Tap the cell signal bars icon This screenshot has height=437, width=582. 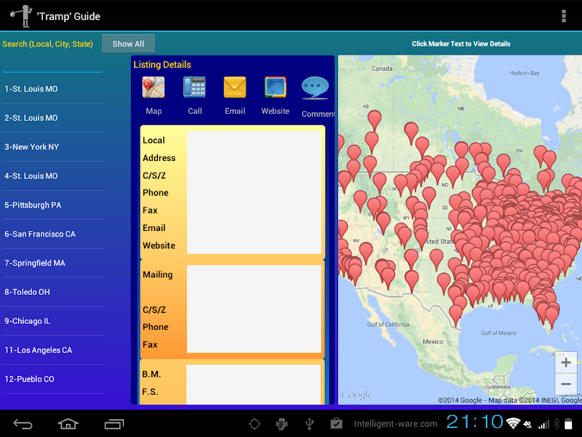point(543,424)
